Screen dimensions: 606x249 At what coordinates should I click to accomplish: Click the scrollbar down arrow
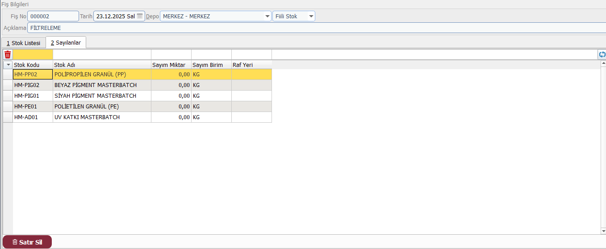click(603, 231)
